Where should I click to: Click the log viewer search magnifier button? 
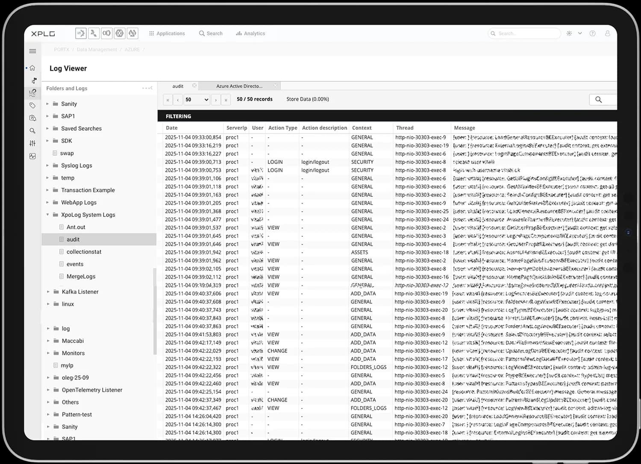[x=599, y=100]
